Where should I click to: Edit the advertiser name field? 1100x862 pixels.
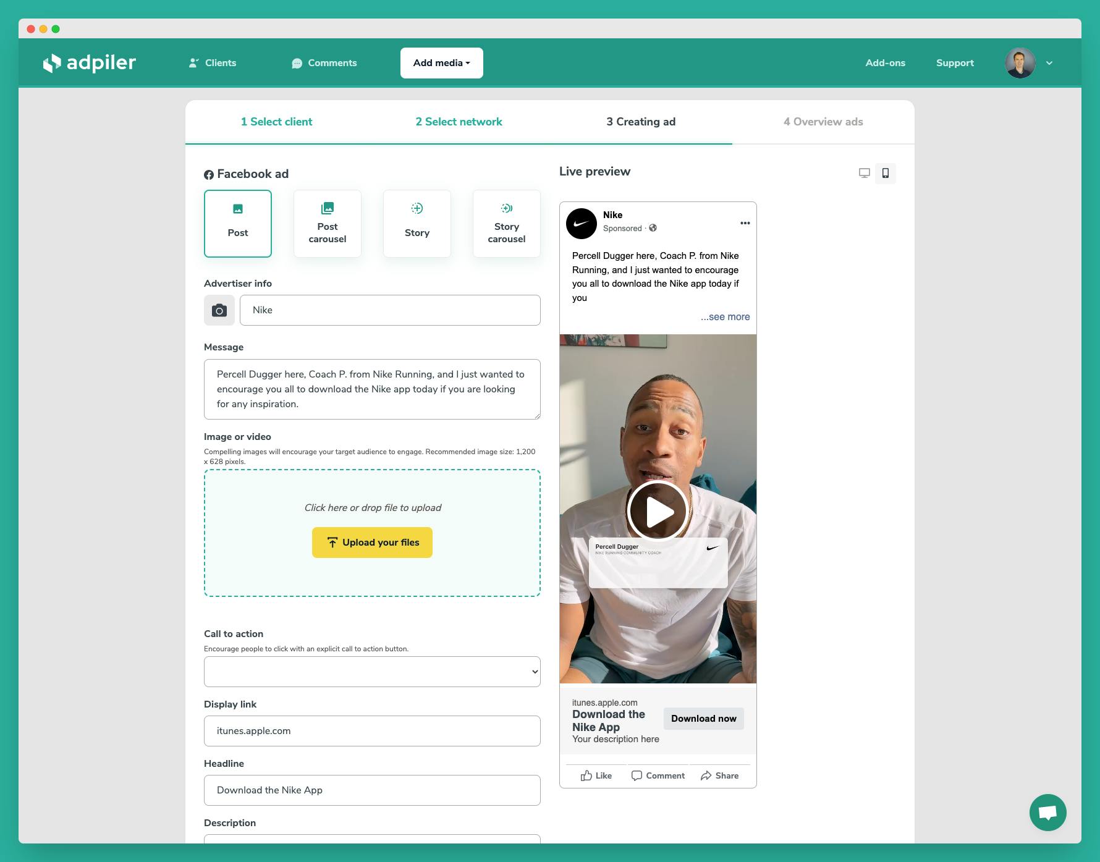click(x=390, y=310)
